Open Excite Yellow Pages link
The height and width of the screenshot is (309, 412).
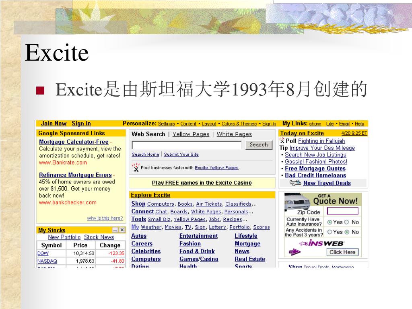(216, 168)
